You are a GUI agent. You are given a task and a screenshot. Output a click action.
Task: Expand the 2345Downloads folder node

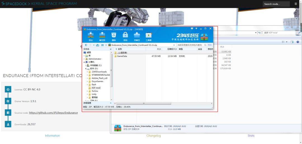coord(87,72)
